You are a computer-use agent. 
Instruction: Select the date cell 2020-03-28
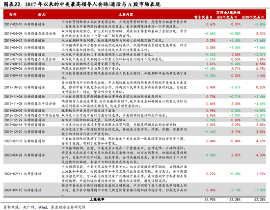click(x=13, y=155)
